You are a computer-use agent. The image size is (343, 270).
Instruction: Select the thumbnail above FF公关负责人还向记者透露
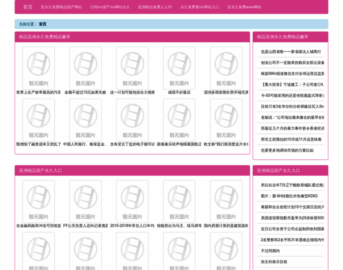[85, 201]
